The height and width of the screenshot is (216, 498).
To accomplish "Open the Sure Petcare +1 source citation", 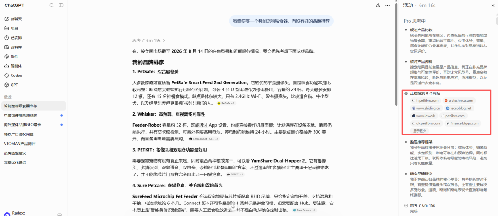I will (305, 210).
